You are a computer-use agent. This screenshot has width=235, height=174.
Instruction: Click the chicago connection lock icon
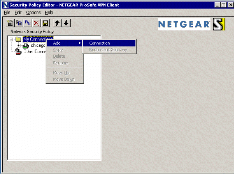(x=26, y=46)
